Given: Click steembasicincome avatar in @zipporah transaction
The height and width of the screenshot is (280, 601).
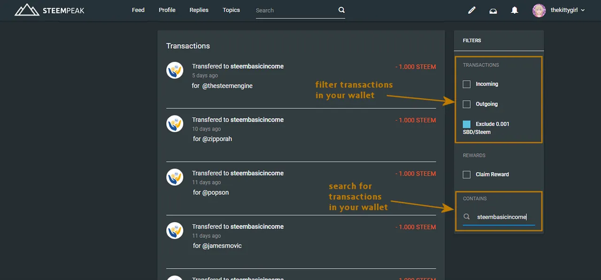Looking at the screenshot, I should 175,124.
